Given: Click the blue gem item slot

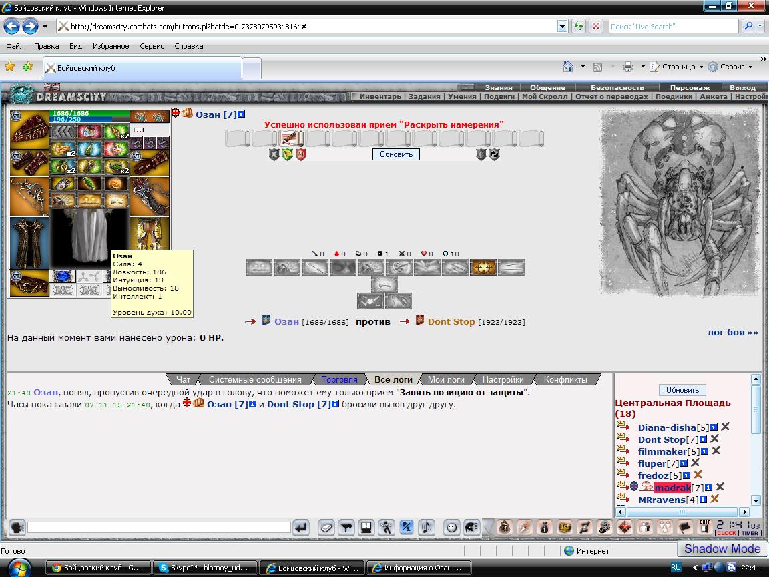Looking at the screenshot, I should 62,276.
